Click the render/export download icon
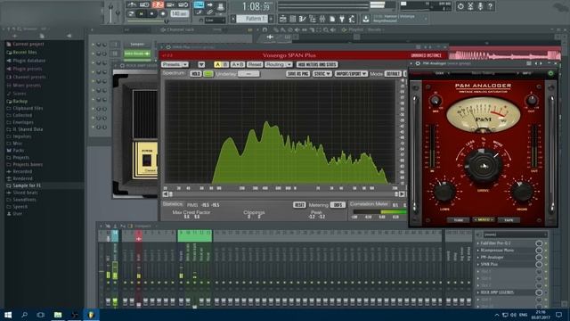The image size is (570, 321). pyautogui.click(x=366, y=19)
